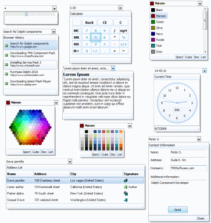The height and width of the screenshot is (223, 211).
Task: Switch to Spect tab in color list panel
Action: pos(180,57)
